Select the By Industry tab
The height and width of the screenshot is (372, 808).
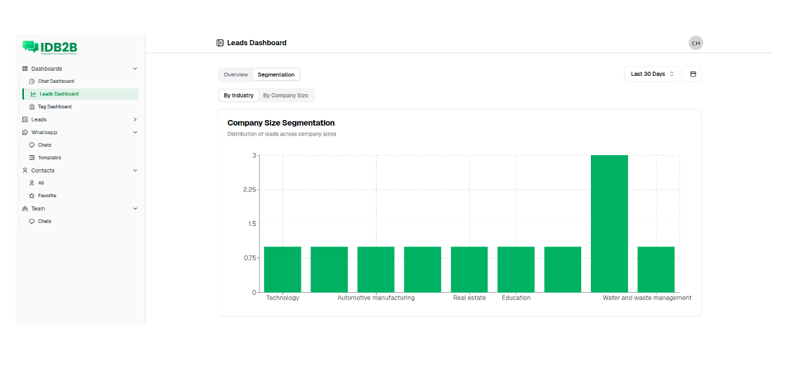239,95
